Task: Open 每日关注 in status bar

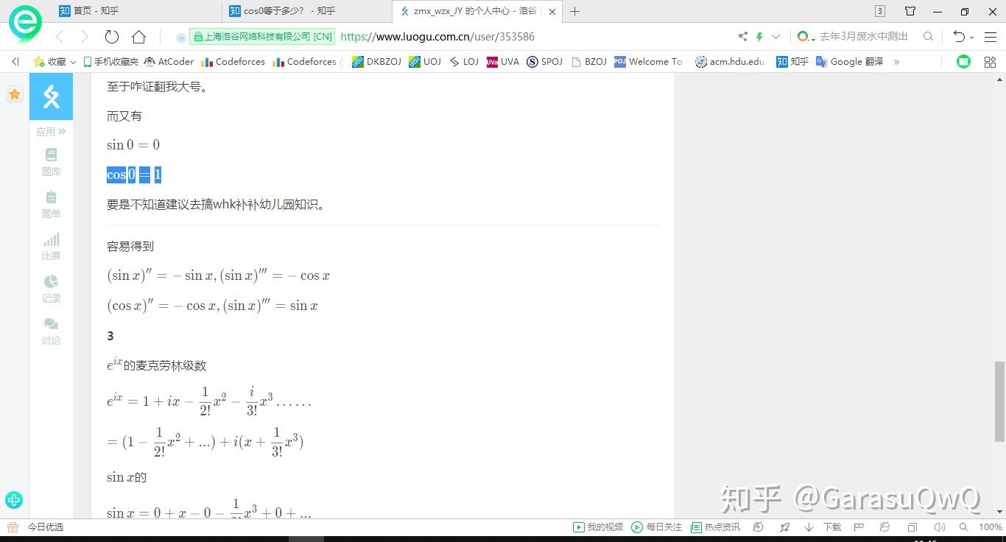Action: point(657,527)
